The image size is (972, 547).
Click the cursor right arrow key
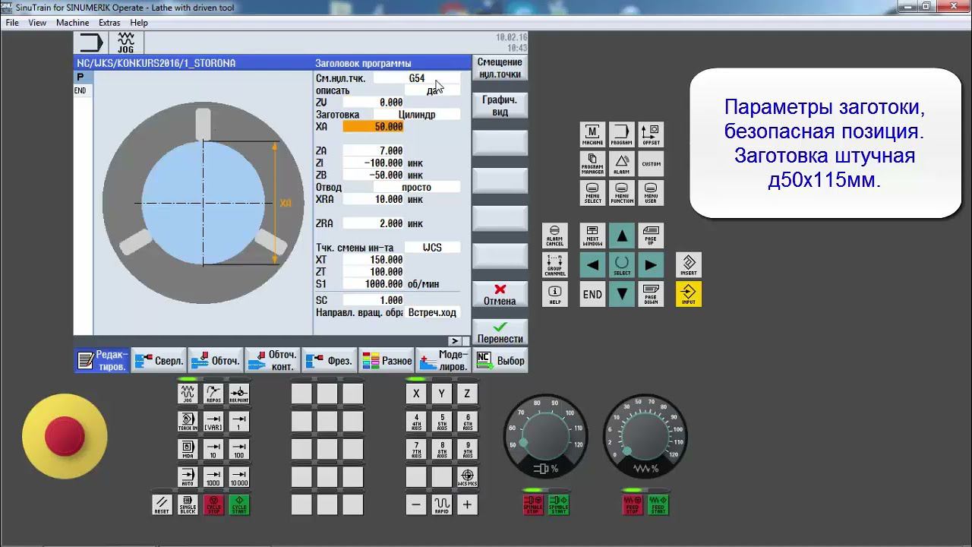(x=651, y=265)
